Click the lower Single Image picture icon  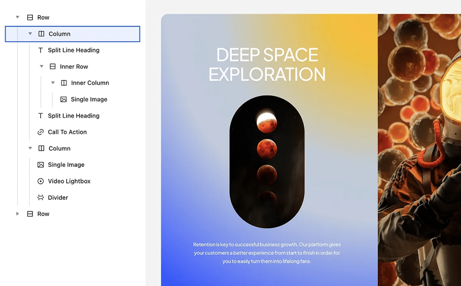click(41, 165)
